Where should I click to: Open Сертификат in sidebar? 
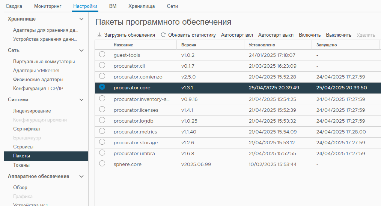(x=27, y=129)
